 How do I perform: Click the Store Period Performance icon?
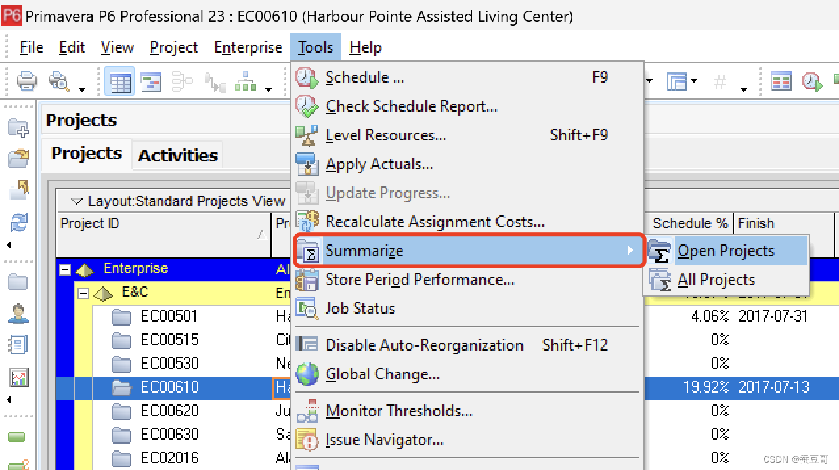coord(307,280)
